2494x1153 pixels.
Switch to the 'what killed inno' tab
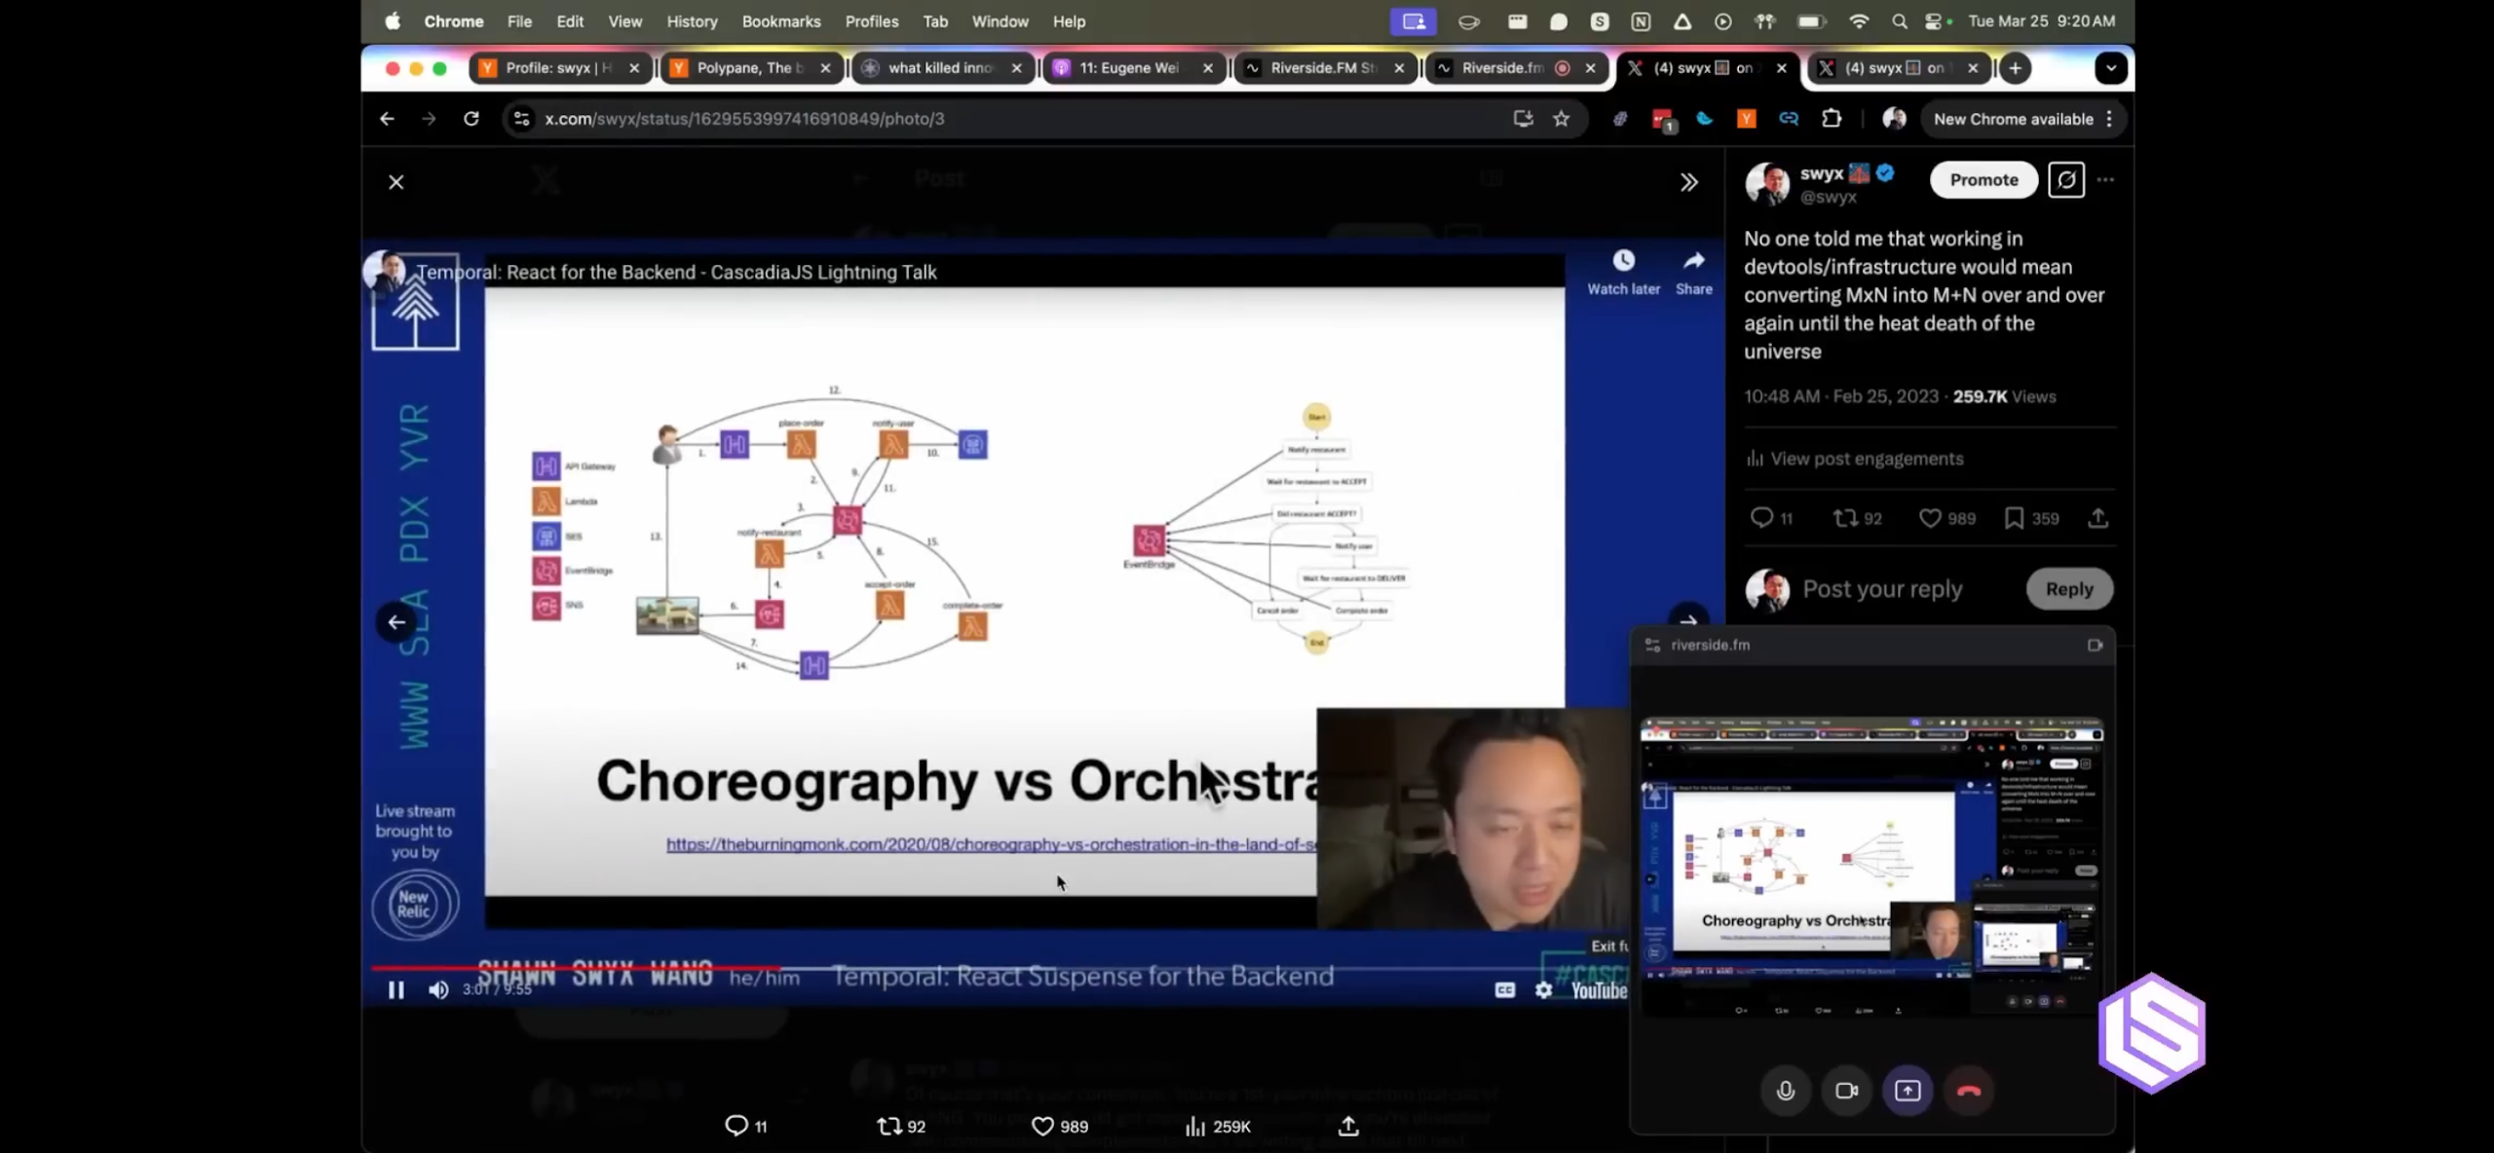(x=940, y=67)
